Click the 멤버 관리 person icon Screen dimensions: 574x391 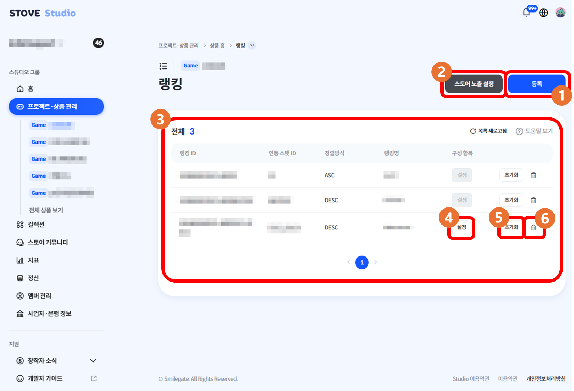pyautogui.click(x=20, y=296)
